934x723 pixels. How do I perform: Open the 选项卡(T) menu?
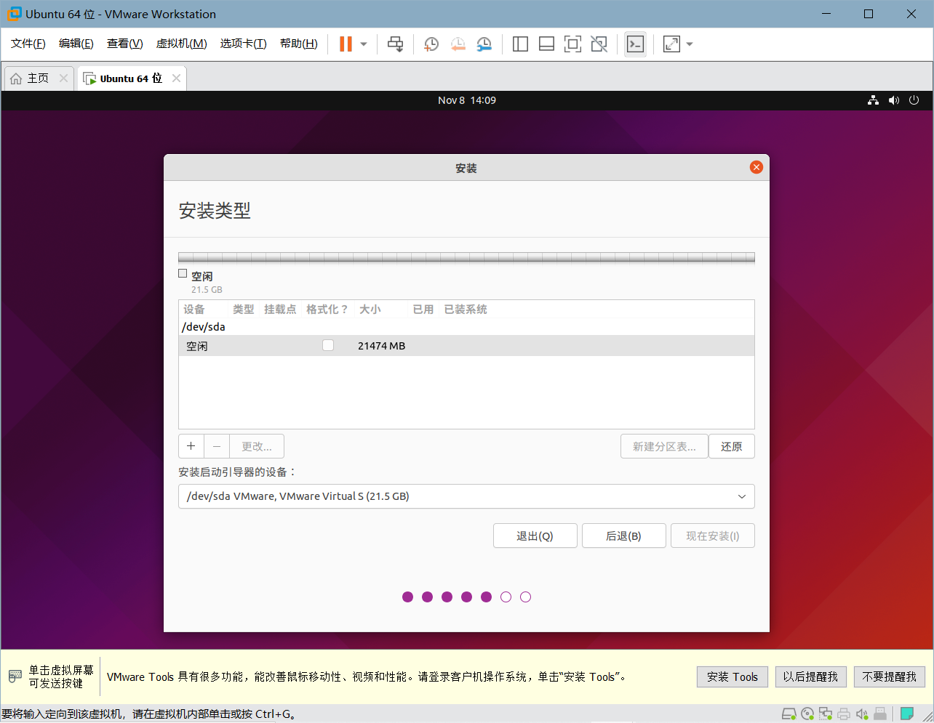244,44
